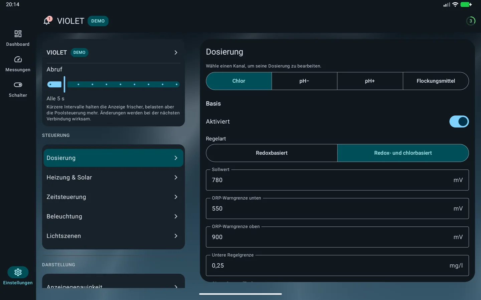481x300 pixels.
Task: Switch to the Flockungsmittel channel tab
Action: tap(436, 81)
